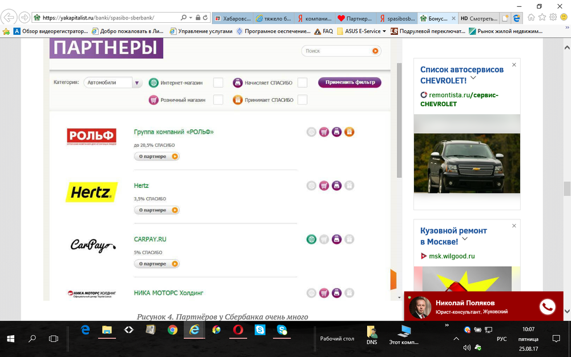Click РОЛЬФ's orange gift 'Принимает СПАСИБО' icon
The height and width of the screenshot is (357, 571).
tap(349, 132)
